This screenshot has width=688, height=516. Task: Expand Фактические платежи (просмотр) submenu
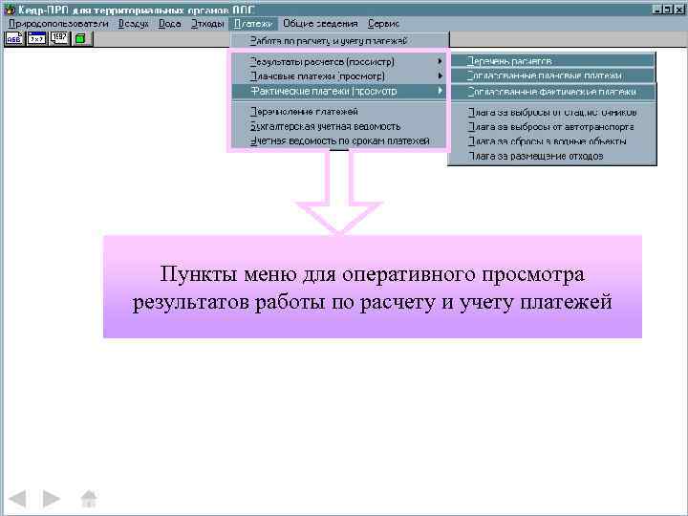pos(338,91)
